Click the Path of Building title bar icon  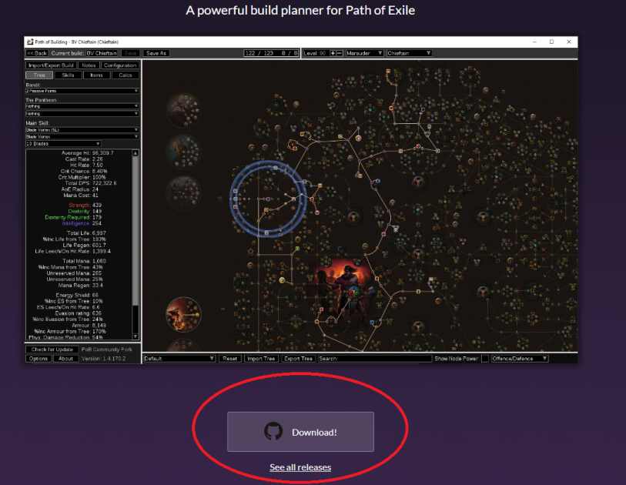29,42
